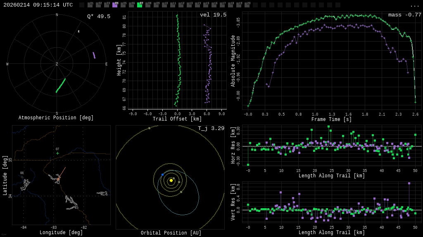Open the three-dot overflow menu
This screenshot has height=237, width=423.
[414, 5]
